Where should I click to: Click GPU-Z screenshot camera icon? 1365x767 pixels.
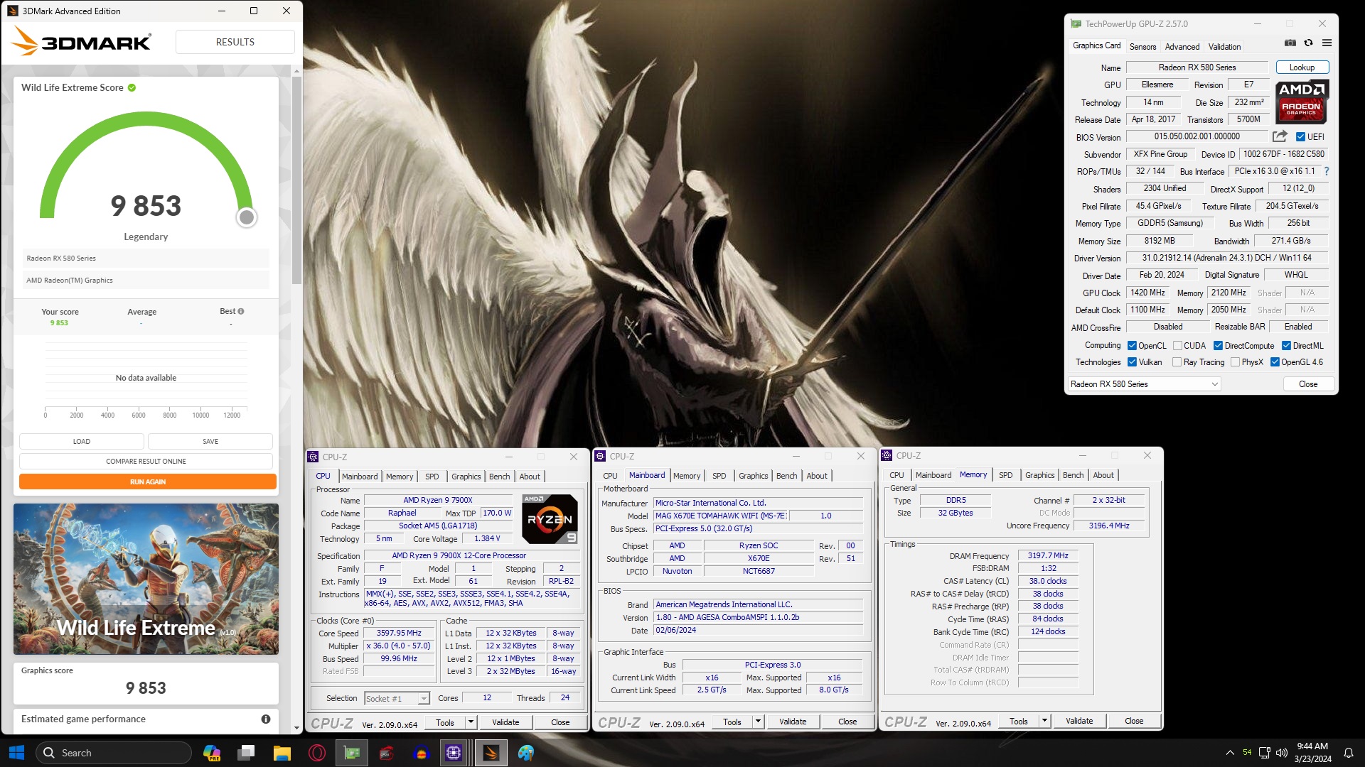[1290, 43]
